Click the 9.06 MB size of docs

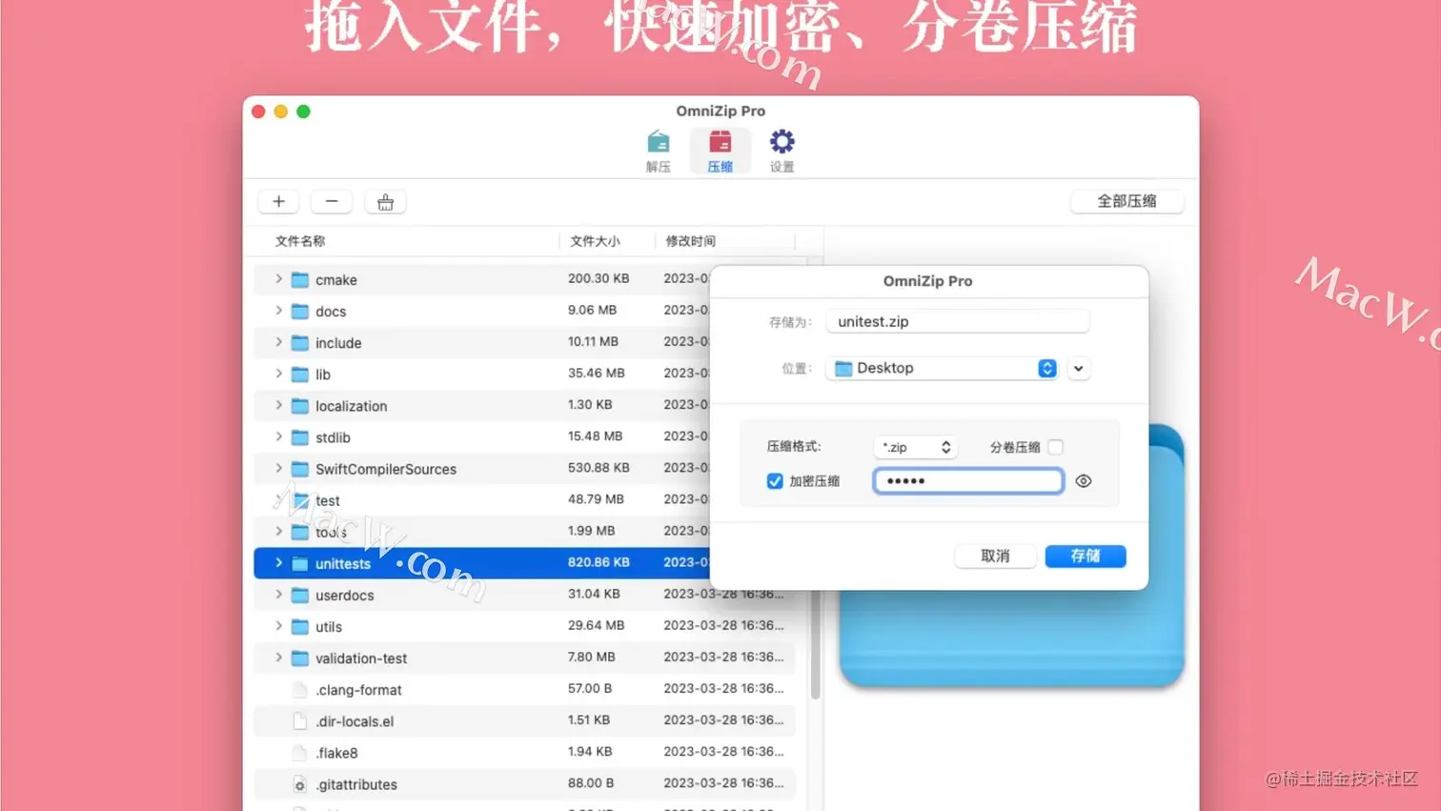[x=592, y=310]
